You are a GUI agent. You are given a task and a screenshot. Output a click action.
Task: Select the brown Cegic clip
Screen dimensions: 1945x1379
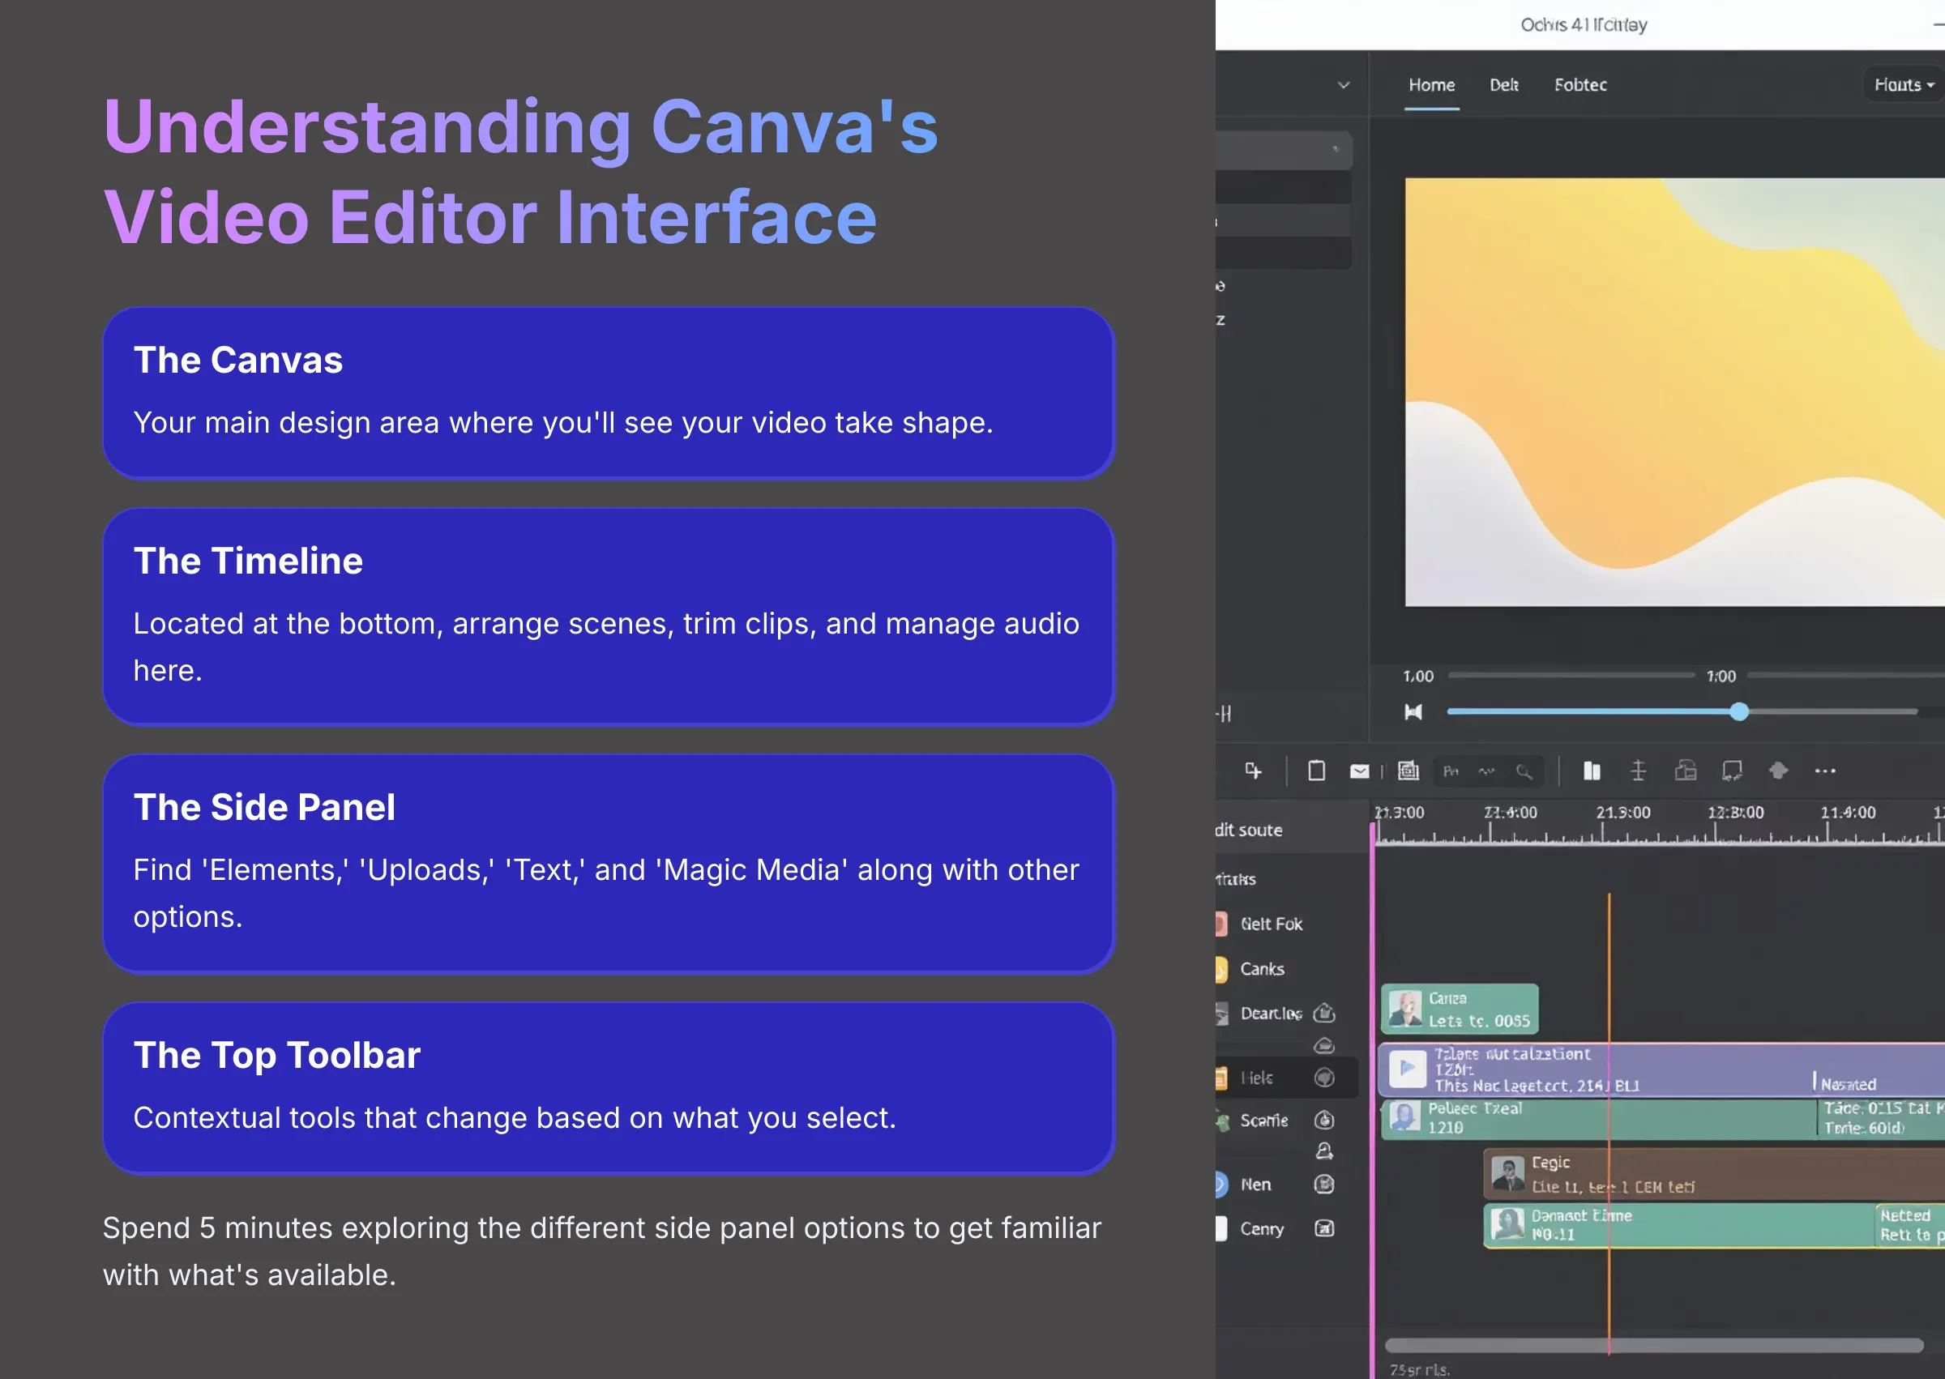click(x=1714, y=1173)
